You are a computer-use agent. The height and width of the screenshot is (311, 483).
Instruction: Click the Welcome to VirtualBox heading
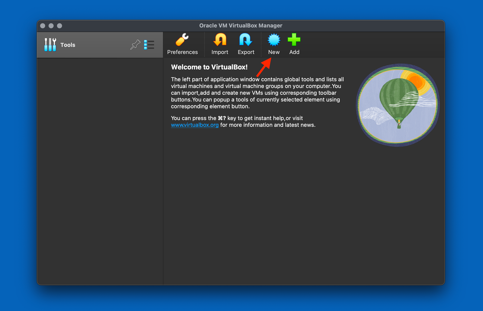[x=209, y=67]
